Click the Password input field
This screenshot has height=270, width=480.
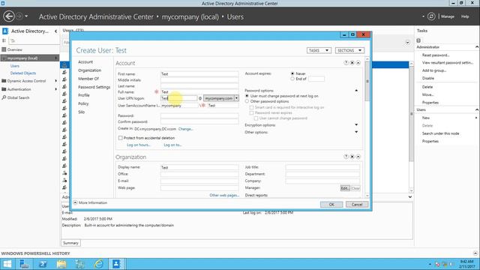(199, 115)
